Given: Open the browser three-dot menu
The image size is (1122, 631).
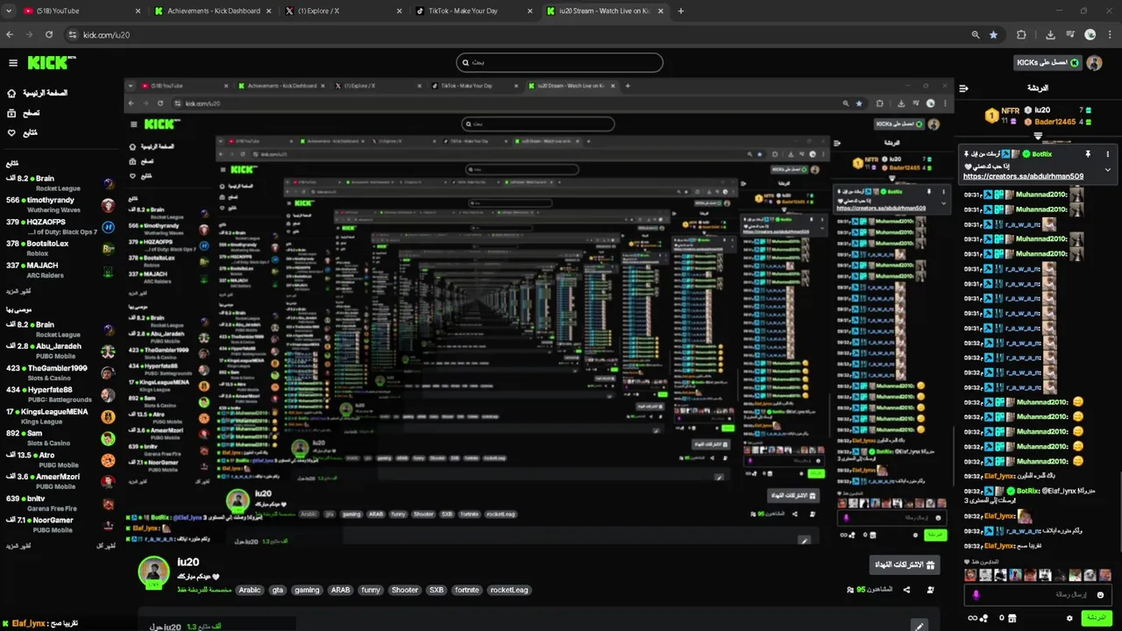Looking at the screenshot, I should pos(1109,35).
